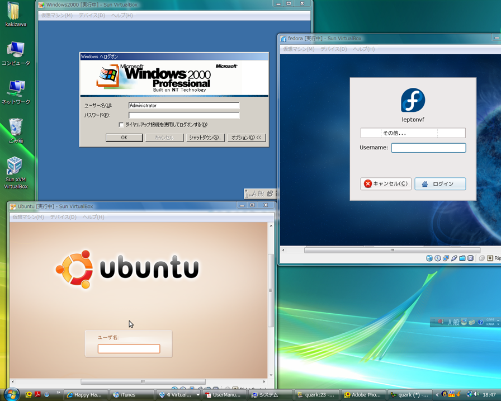Click the CD/DVD indicator in fedora status bar
501x401 pixels.
click(x=438, y=258)
